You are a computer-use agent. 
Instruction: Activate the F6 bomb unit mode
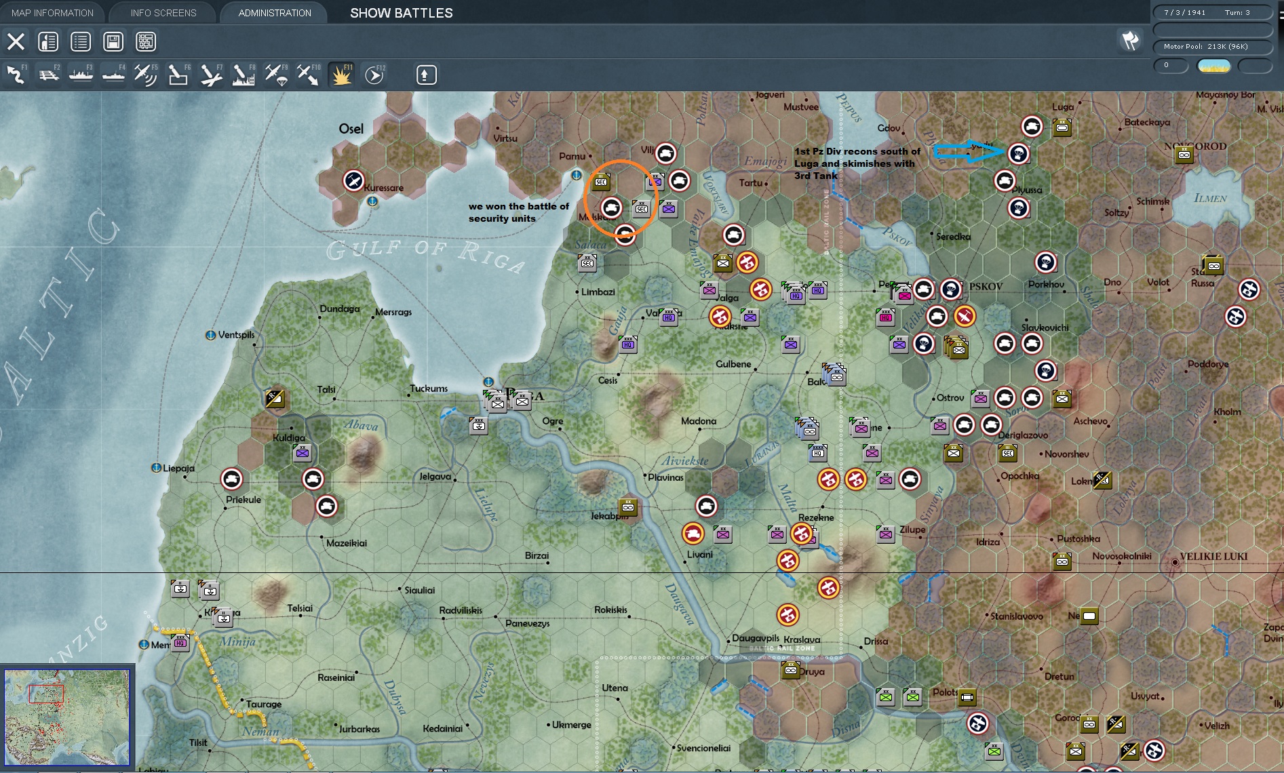(x=178, y=75)
